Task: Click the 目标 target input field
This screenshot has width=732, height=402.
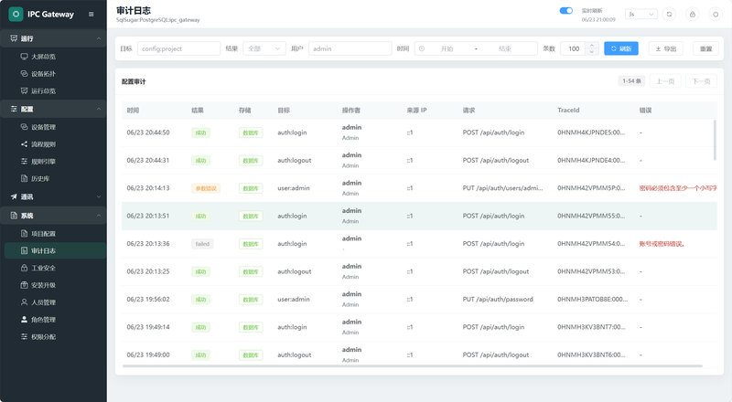Action: point(178,48)
